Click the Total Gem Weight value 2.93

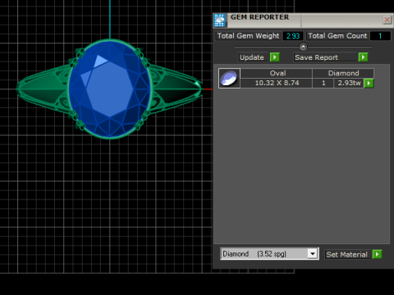293,36
